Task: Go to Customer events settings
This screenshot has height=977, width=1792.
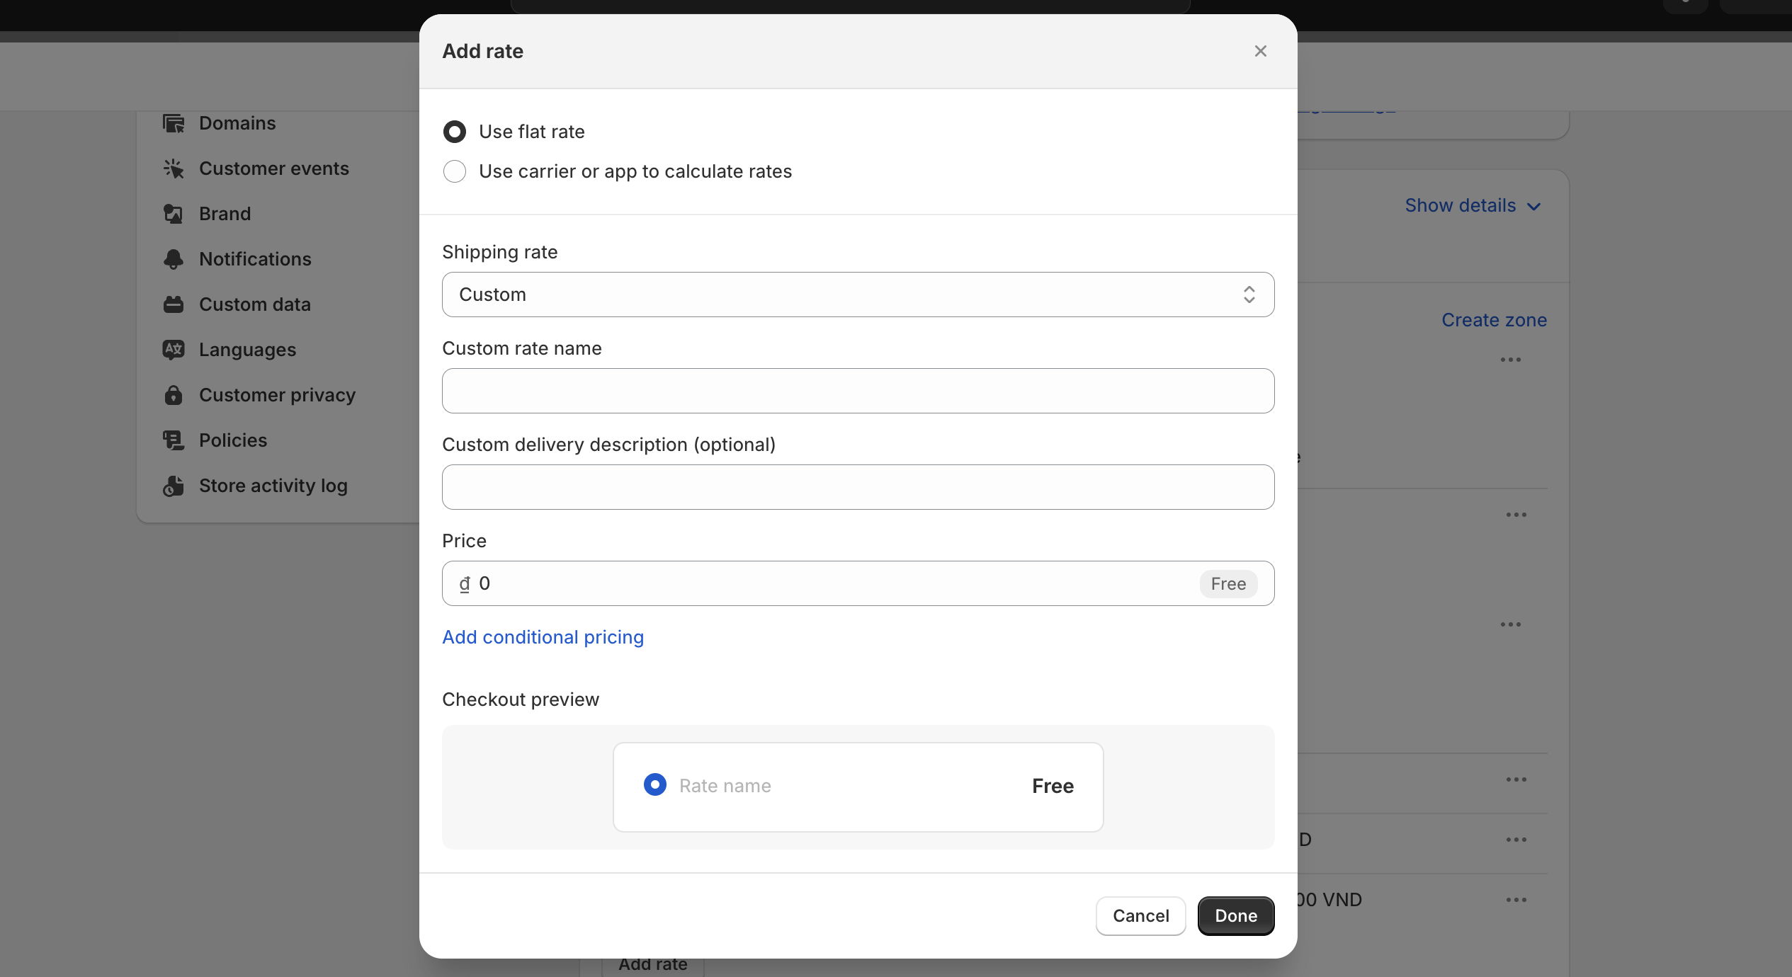Action: pos(274,168)
